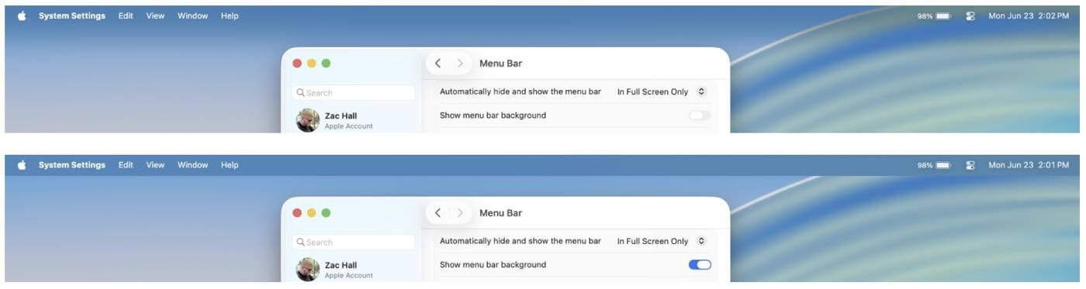Click the battery icon beside the 2:02 PM clock
The width and height of the screenshot is (1086, 289).
(943, 15)
